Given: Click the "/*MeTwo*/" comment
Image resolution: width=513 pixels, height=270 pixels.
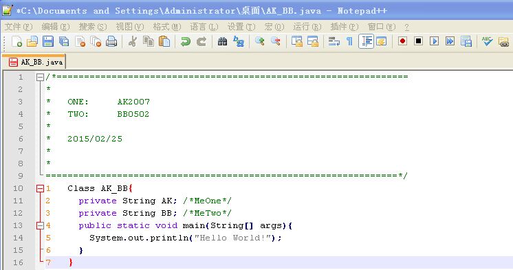Looking at the screenshot, I should click(x=207, y=213).
